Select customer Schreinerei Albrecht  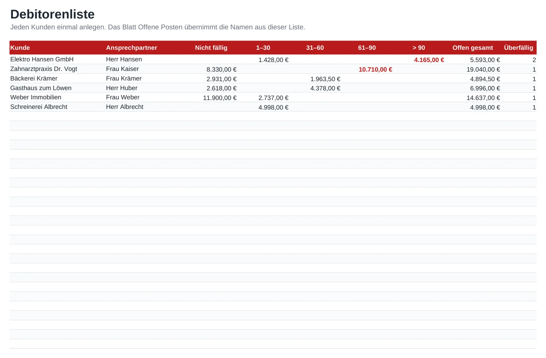coord(39,107)
